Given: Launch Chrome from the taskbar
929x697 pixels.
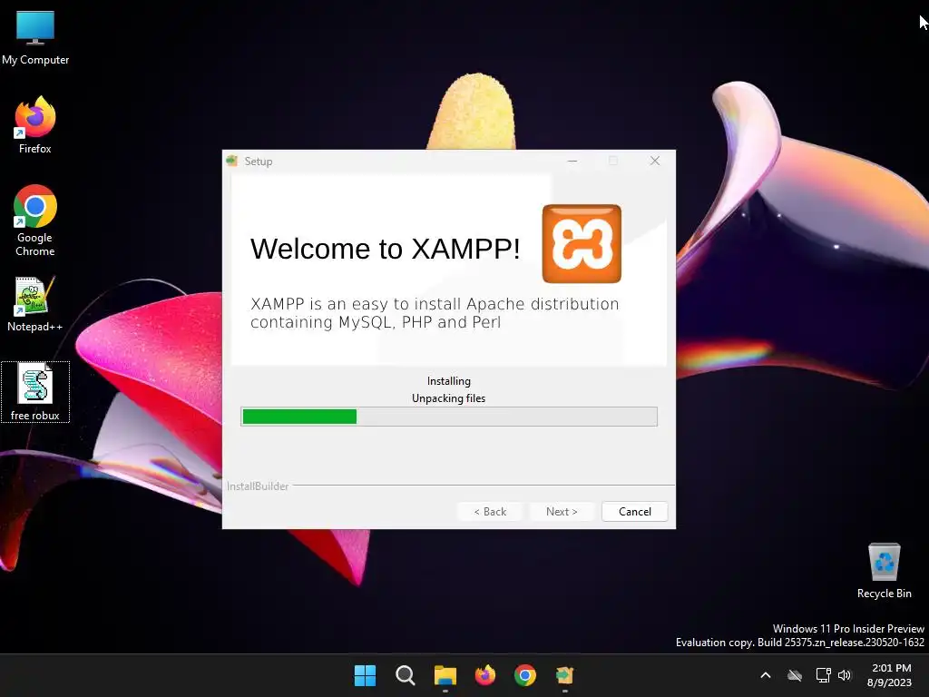Looking at the screenshot, I should coord(525,675).
